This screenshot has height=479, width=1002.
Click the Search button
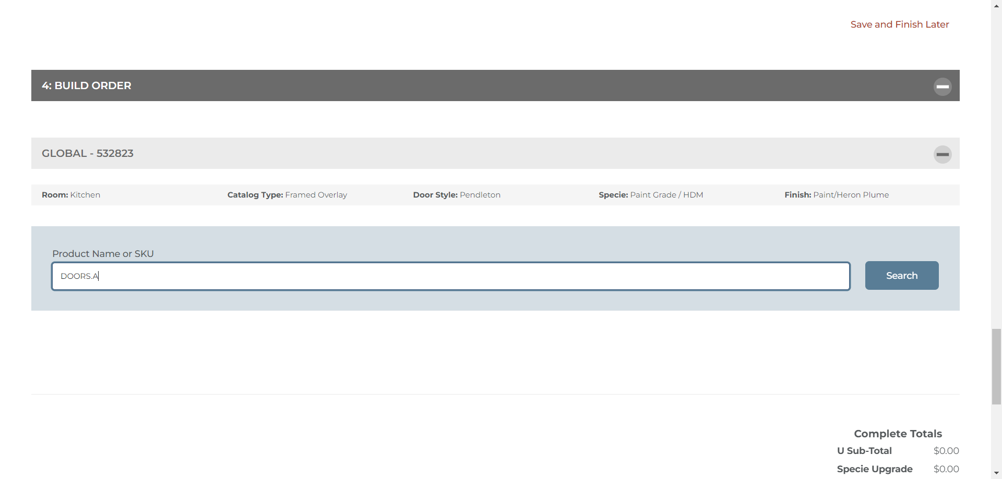(x=902, y=276)
